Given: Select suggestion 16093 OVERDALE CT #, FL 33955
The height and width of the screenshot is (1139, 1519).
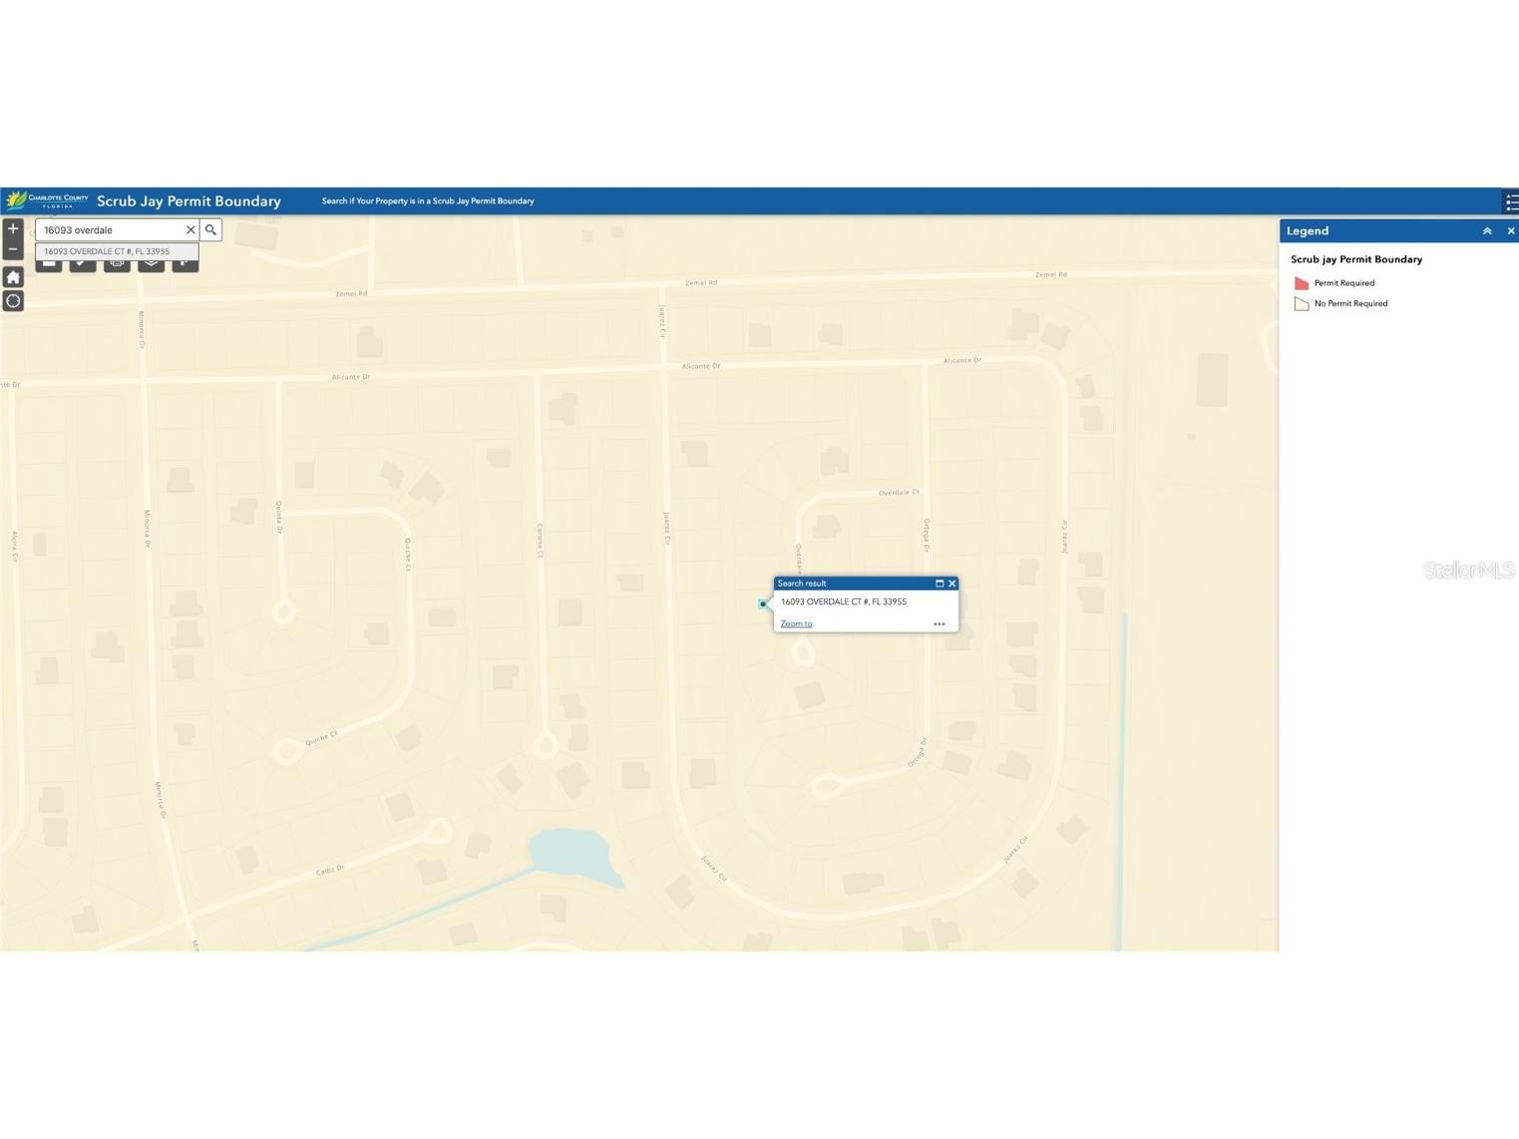Looking at the screenshot, I should 107,251.
